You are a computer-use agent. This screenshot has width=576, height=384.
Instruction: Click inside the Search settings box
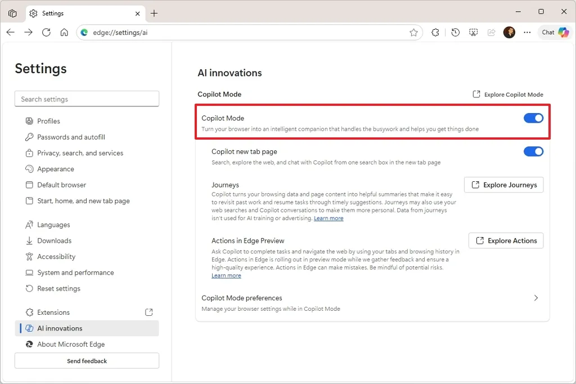tap(87, 99)
